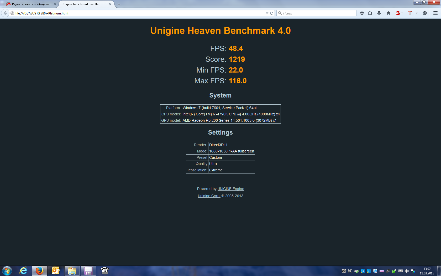
Task: Go back with the browser back arrow
Action: click(5, 13)
